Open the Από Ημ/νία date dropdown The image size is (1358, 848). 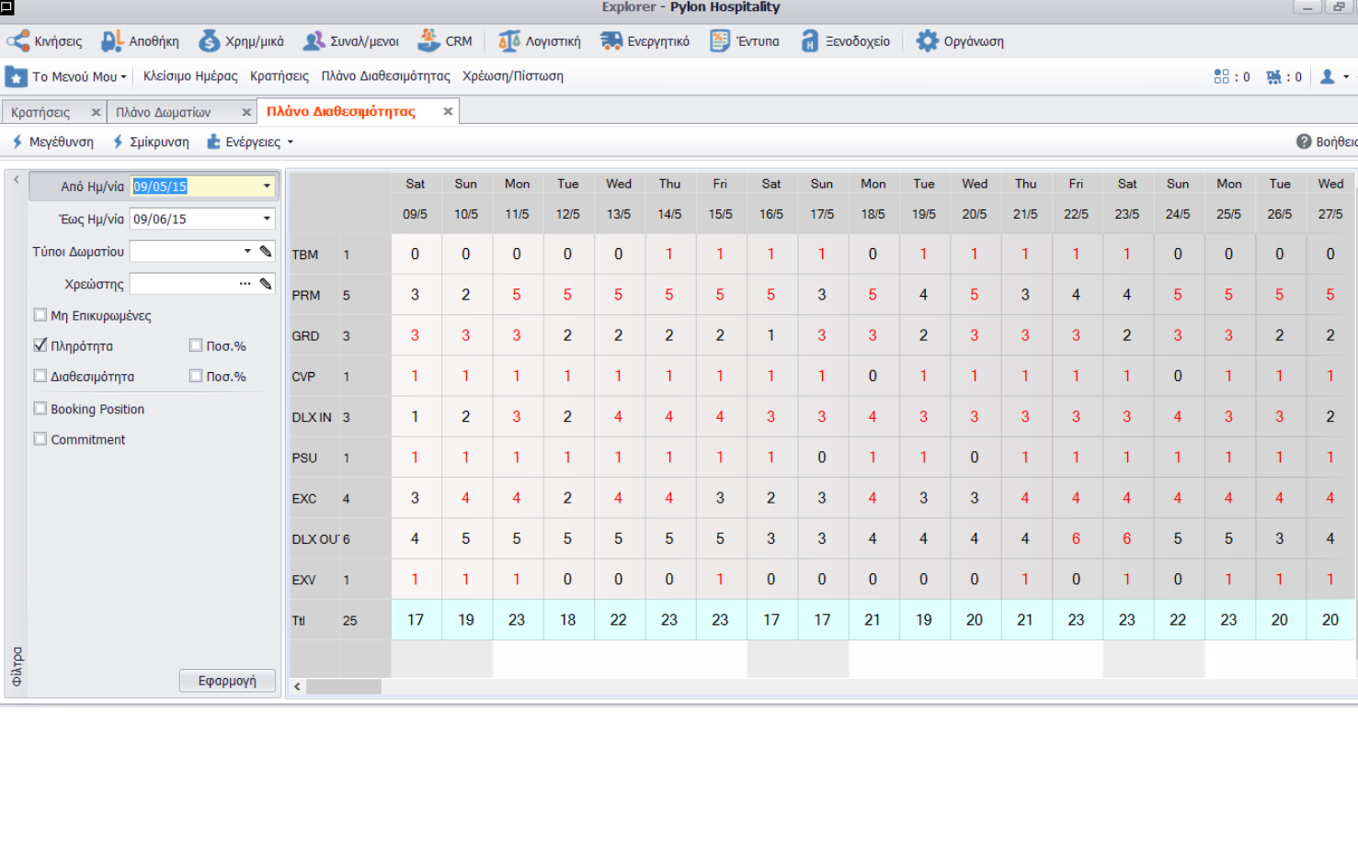tap(267, 187)
